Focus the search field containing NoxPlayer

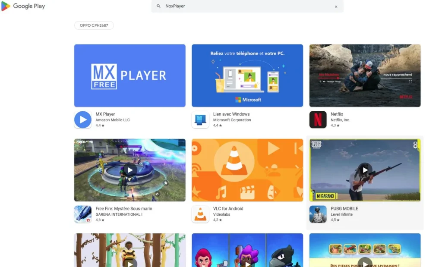pos(247,6)
